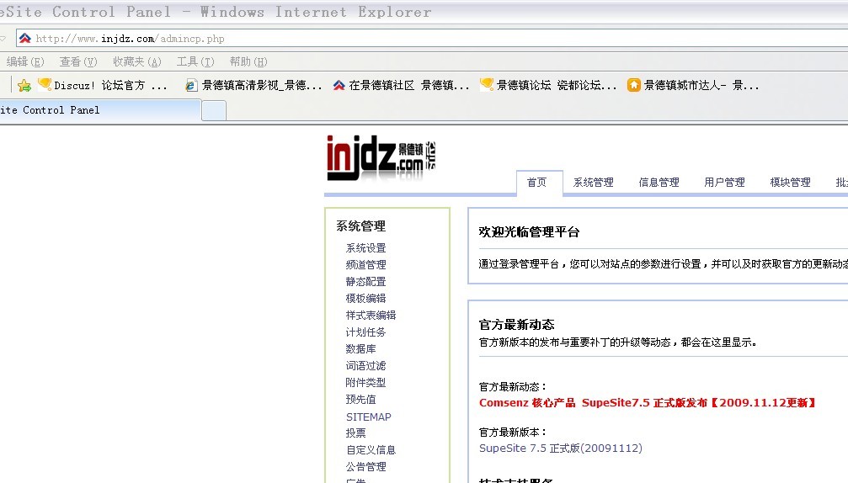Switch to the 用户管理 tab
848x483 pixels.
(x=724, y=183)
